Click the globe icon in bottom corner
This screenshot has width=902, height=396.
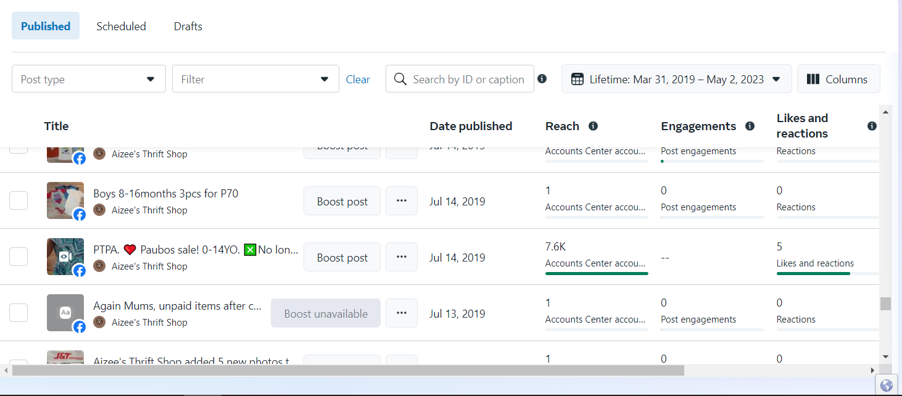887,386
